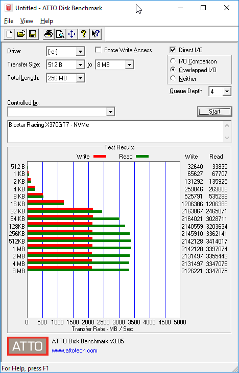Enable the Force Write Access checkbox

point(98,50)
